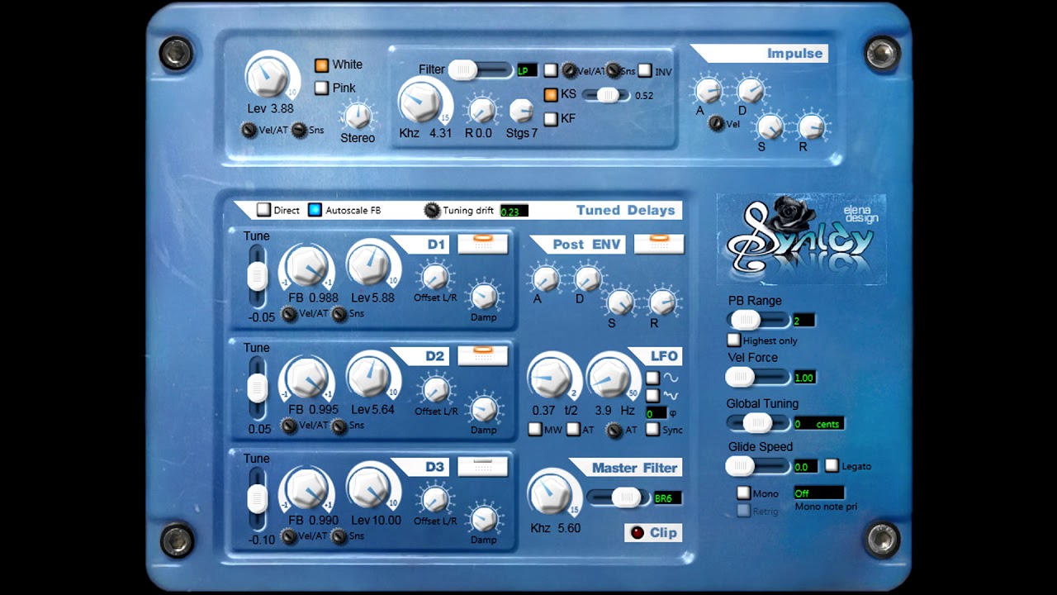Image resolution: width=1057 pixels, height=595 pixels.
Task: Click the filter R resonance knob
Action: [481, 110]
